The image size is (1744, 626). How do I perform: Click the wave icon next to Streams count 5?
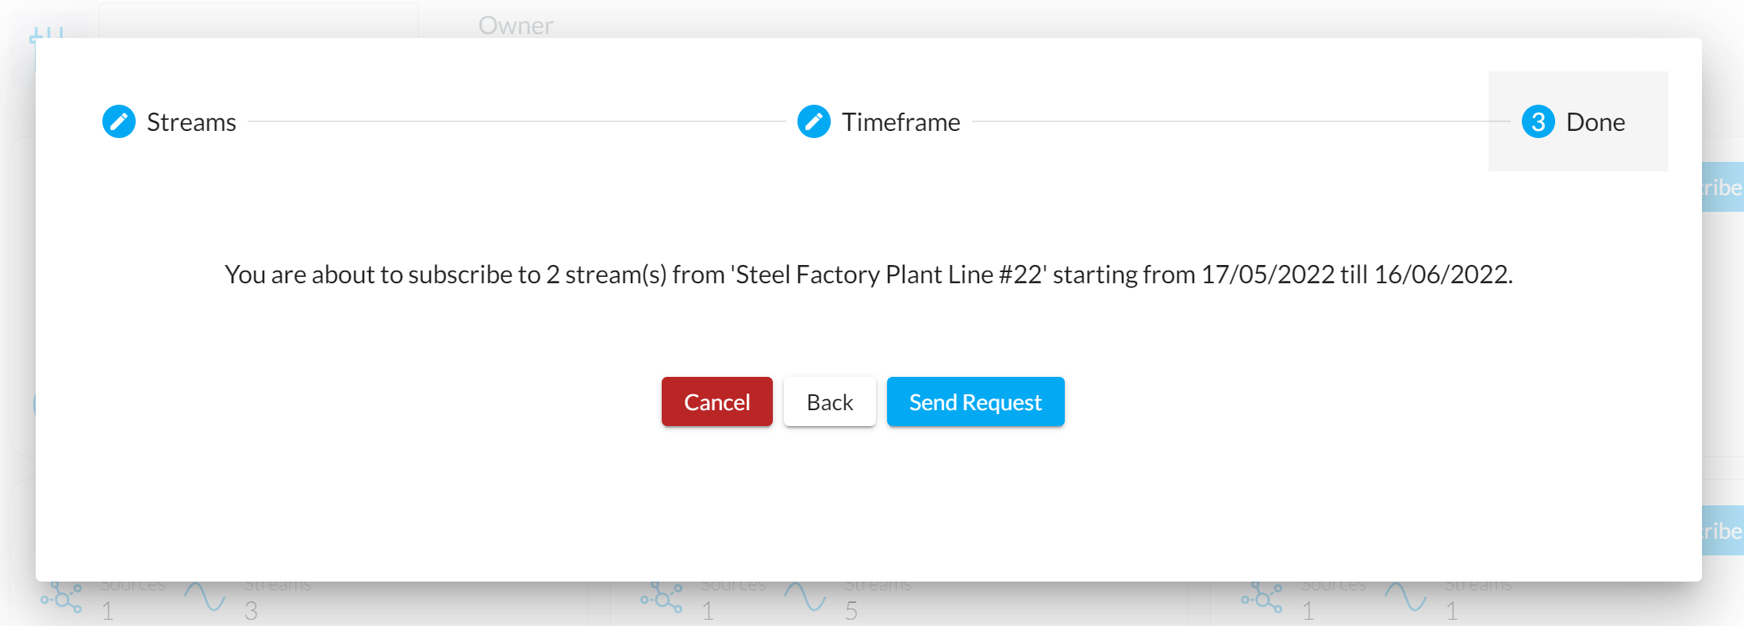pyautogui.click(x=805, y=597)
